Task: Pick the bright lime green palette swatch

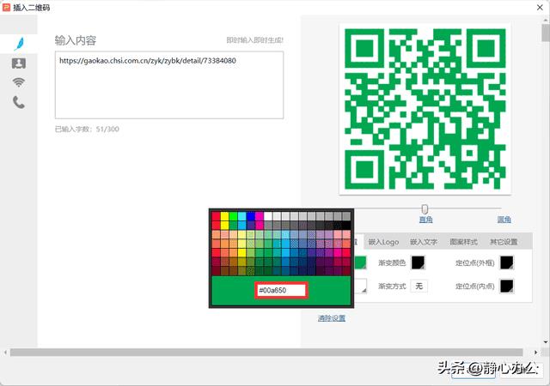Action: tap(233, 216)
